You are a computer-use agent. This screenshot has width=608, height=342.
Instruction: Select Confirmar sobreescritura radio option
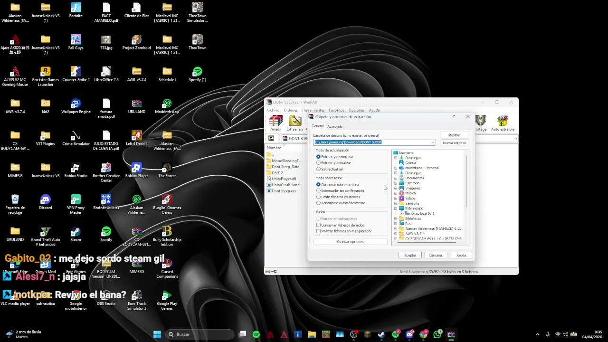click(338, 184)
